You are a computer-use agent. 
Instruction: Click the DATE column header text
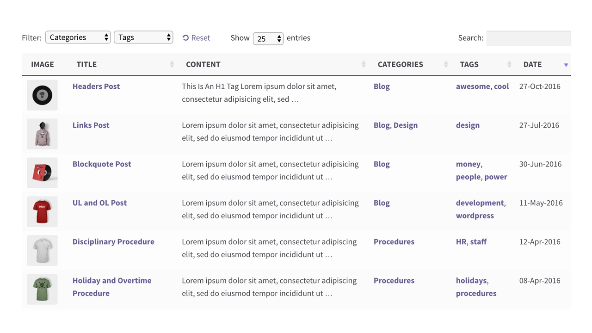coord(532,65)
